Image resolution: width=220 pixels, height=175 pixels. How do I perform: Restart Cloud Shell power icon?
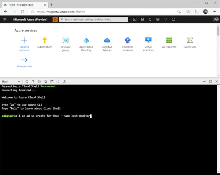(x=27, y=82)
